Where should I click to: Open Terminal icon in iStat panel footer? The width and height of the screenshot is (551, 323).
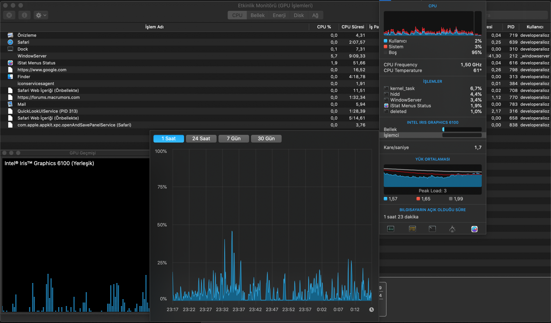432,229
